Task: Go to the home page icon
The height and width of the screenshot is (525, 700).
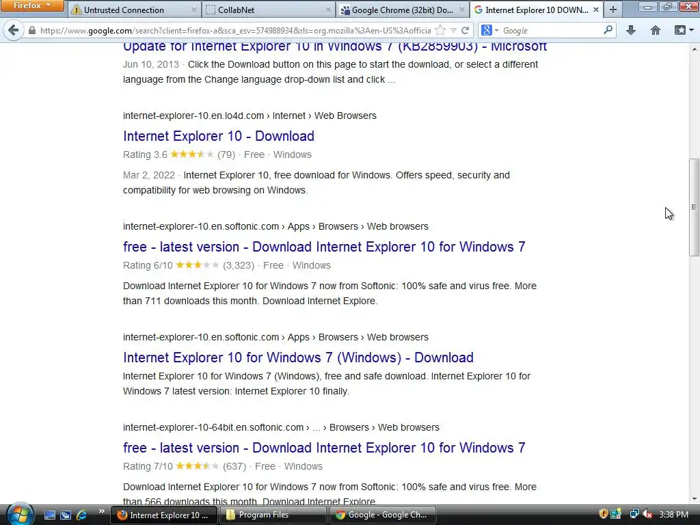Action: coord(656,30)
